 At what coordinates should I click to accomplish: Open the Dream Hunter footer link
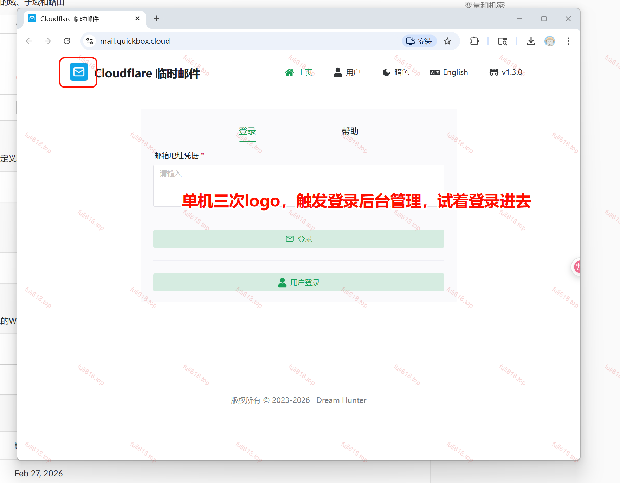pos(341,400)
